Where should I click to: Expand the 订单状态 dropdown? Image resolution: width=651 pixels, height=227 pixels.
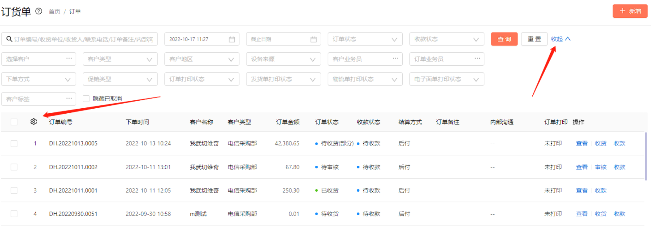click(365, 39)
